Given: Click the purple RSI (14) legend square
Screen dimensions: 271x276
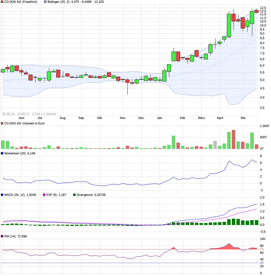Looking at the screenshot, I should tap(2, 237).
